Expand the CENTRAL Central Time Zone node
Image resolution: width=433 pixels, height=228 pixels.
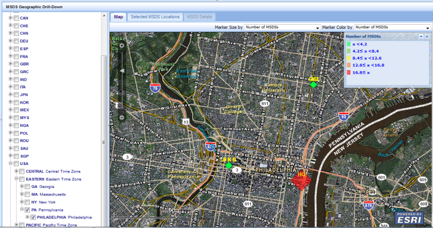pyautogui.click(x=16, y=171)
